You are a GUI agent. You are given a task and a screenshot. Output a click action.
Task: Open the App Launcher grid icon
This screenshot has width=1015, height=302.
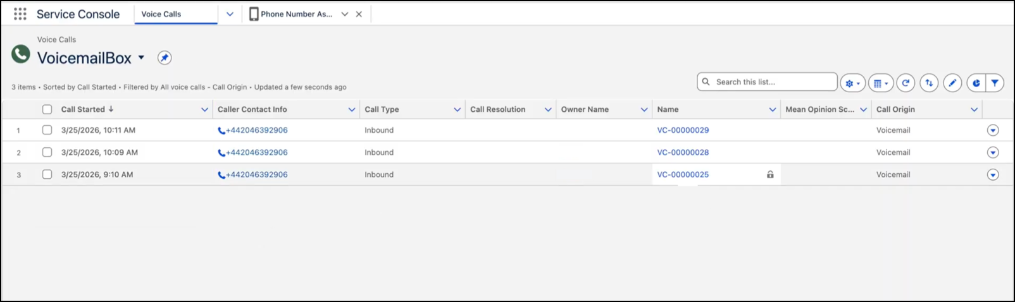(x=20, y=14)
